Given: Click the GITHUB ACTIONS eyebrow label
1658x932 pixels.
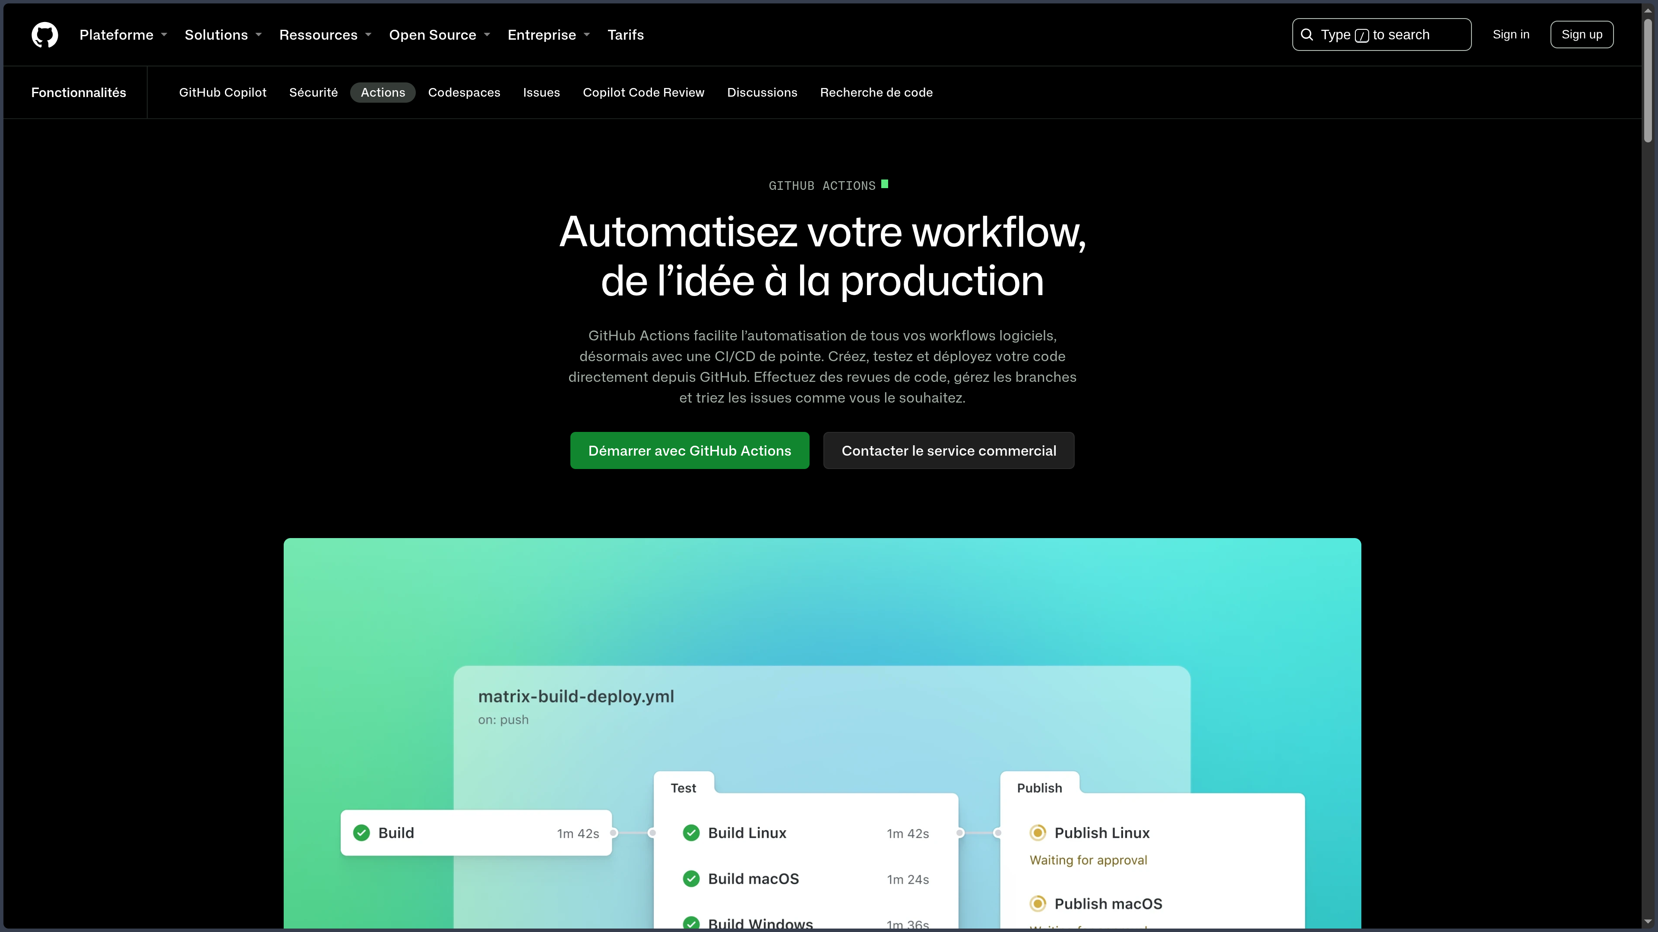Looking at the screenshot, I should tap(822, 186).
